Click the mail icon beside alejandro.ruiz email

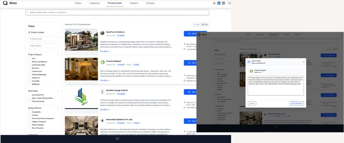(x=185, y=81)
